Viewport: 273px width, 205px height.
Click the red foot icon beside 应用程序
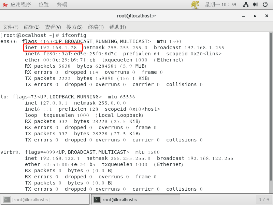[5, 4]
